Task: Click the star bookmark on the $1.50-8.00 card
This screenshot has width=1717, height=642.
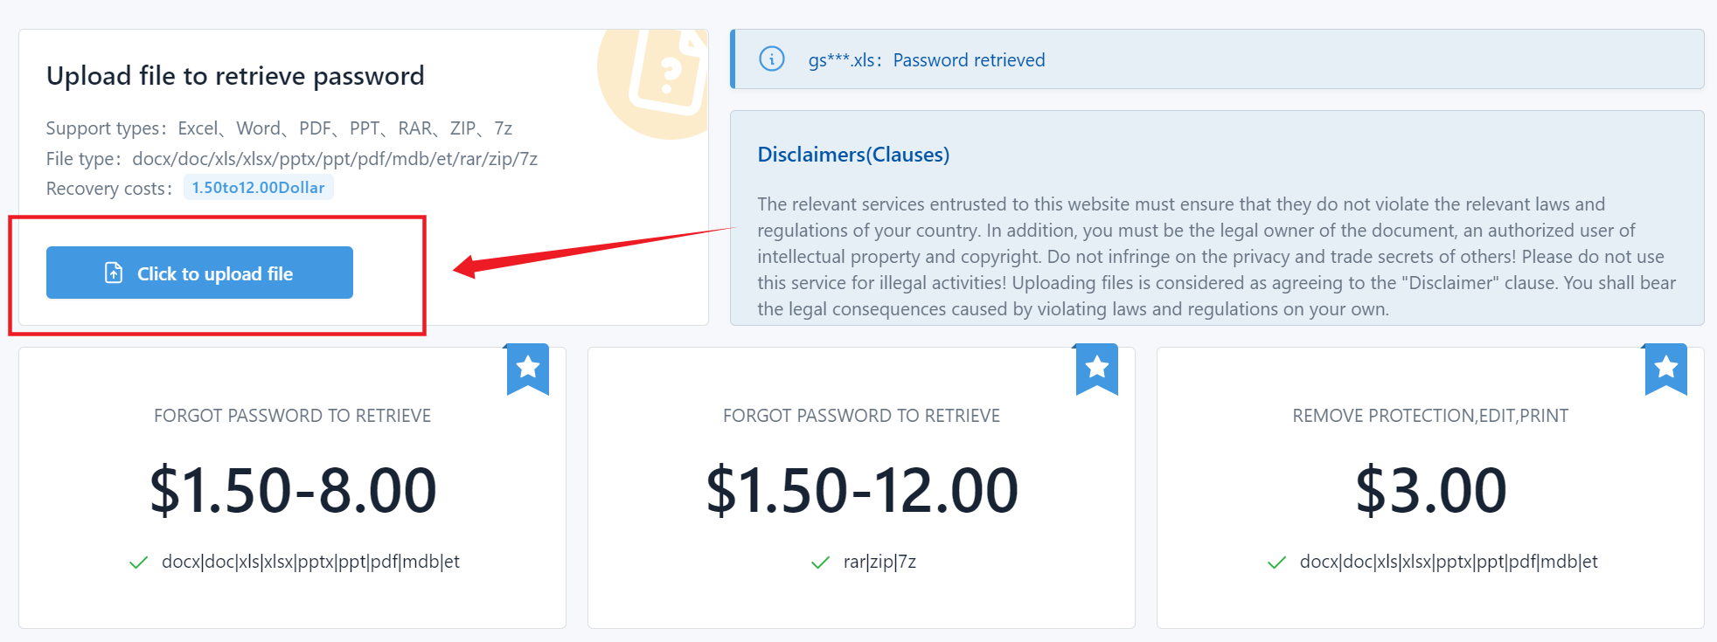Action: click(x=528, y=369)
